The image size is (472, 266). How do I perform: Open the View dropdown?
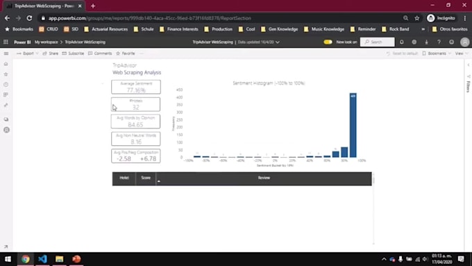coord(462,53)
